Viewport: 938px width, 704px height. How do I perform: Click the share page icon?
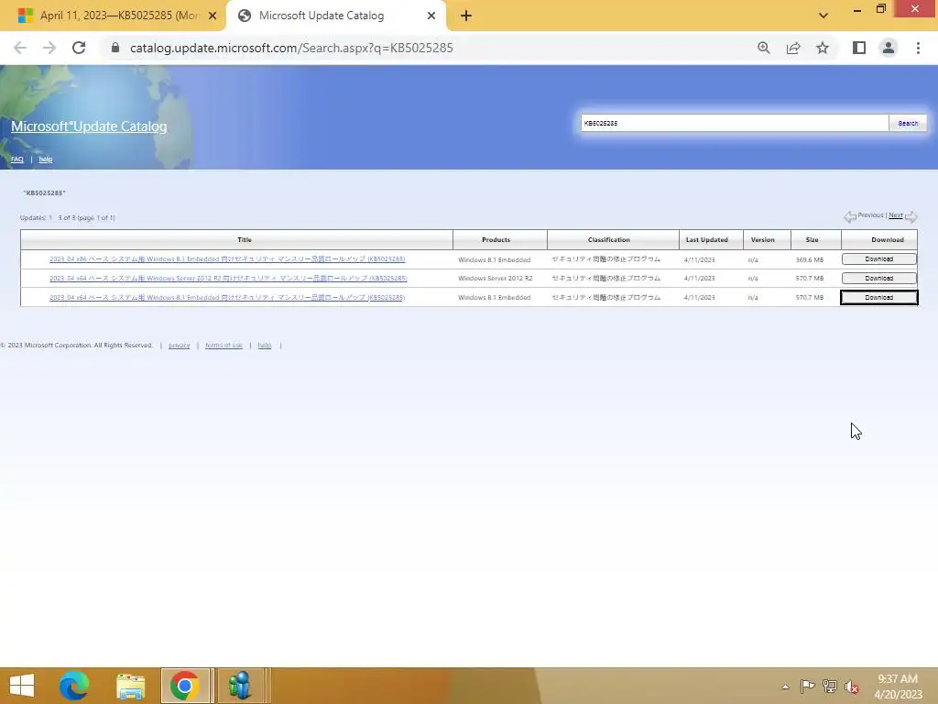pos(793,48)
